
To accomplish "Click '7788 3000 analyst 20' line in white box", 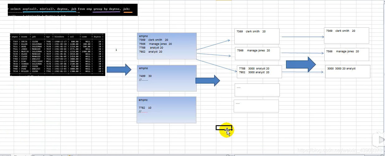I will pos(254,69).
